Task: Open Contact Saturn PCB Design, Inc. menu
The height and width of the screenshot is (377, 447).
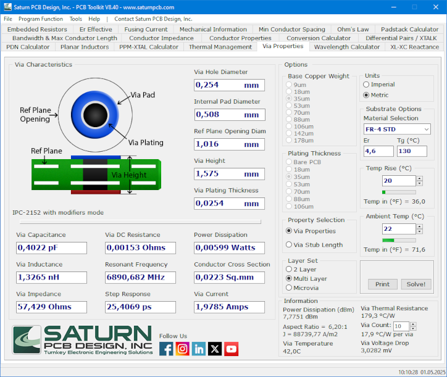Action: coord(153,19)
